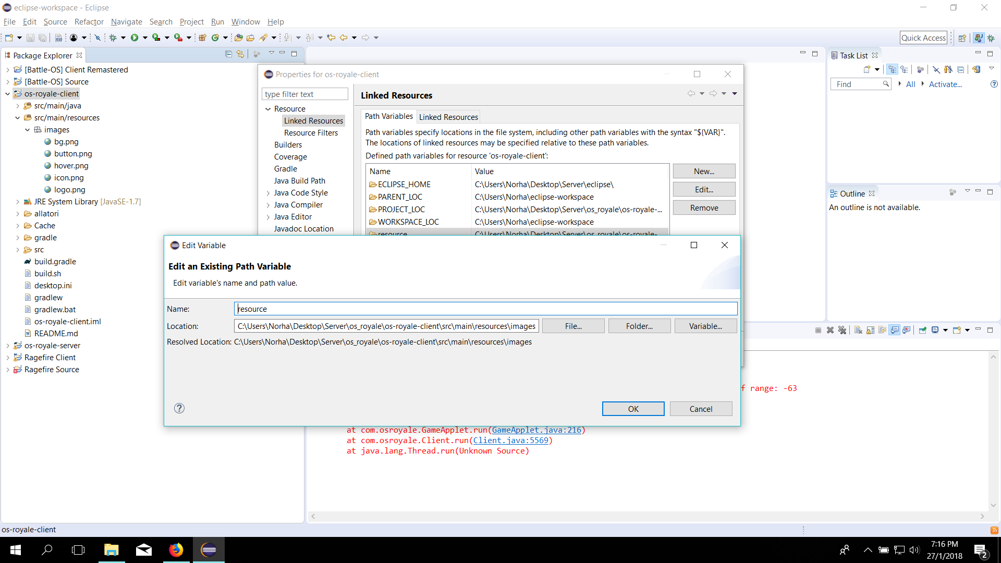
Task: Toggle Pin Console icon
Action: pyautogui.click(x=923, y=330)
